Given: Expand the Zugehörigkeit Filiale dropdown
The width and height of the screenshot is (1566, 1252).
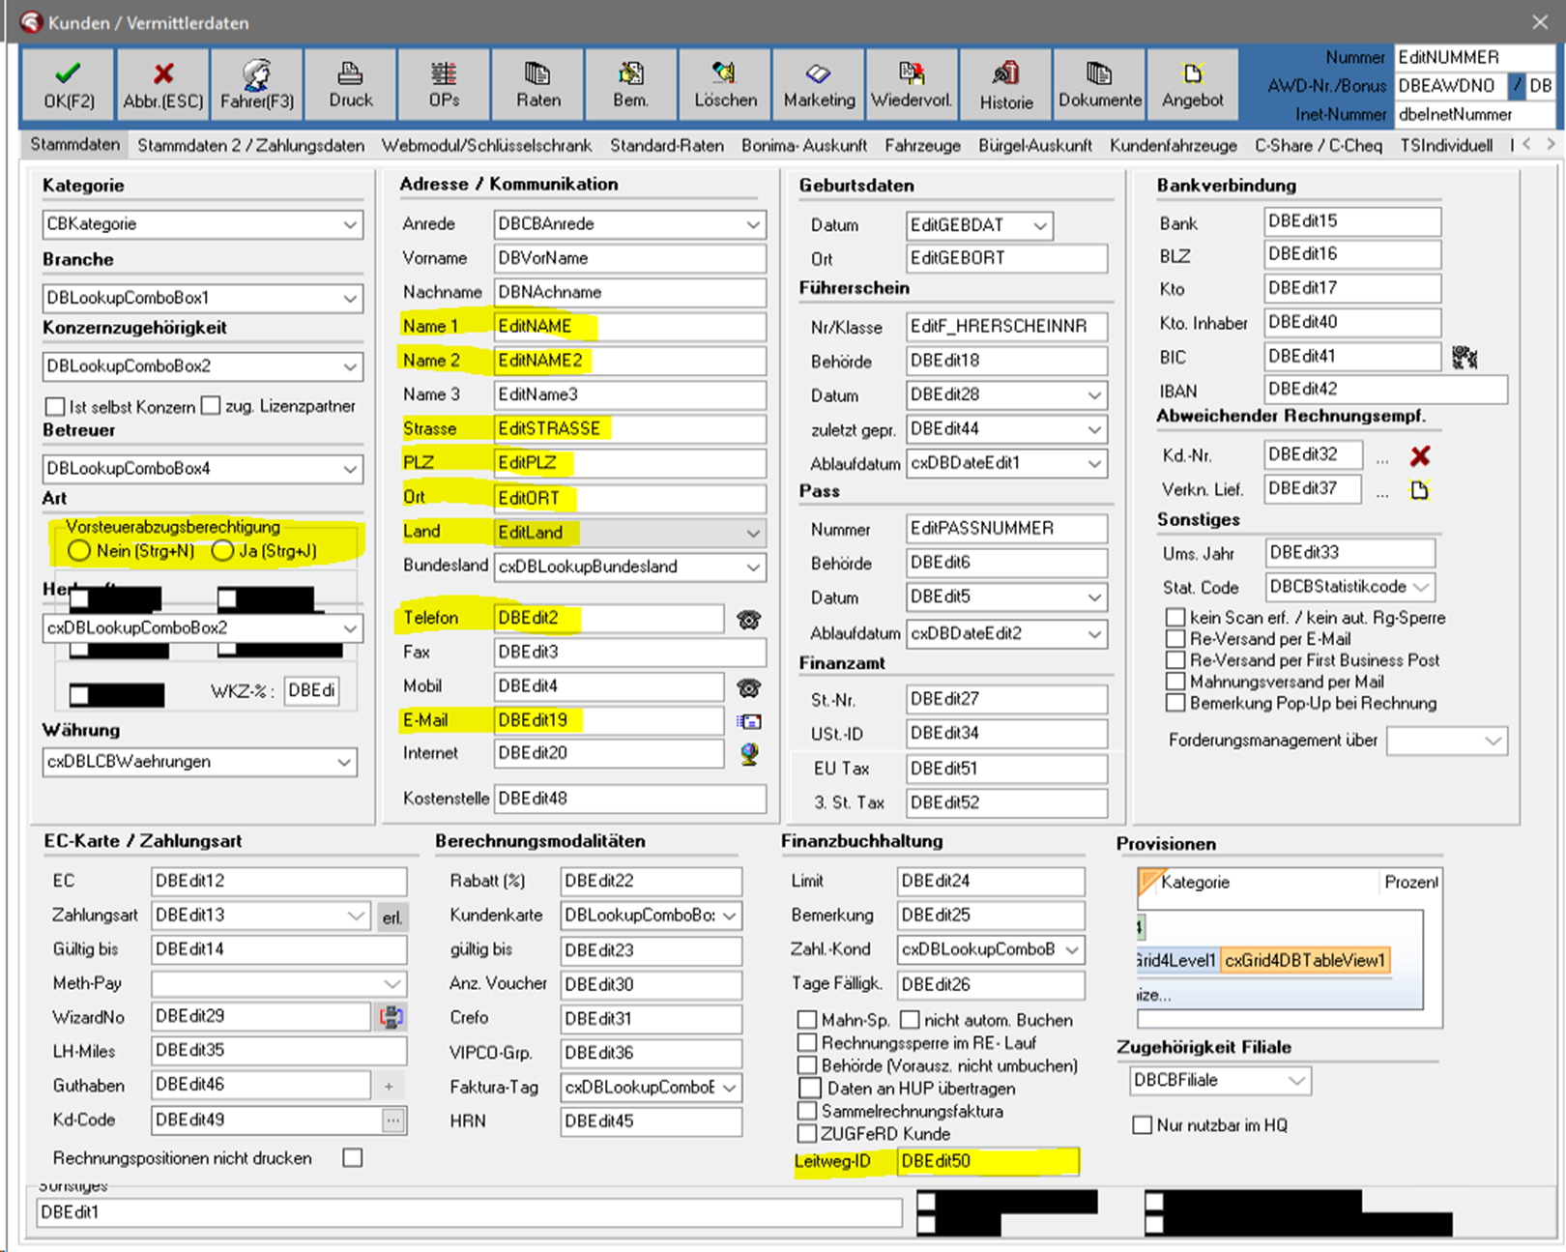Looking at the screenshot, I should 1296,1081.
